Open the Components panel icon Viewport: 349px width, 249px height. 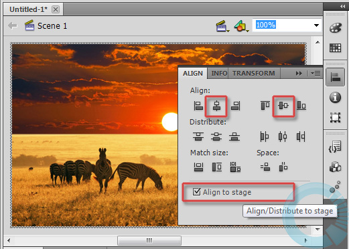(336, 167)
